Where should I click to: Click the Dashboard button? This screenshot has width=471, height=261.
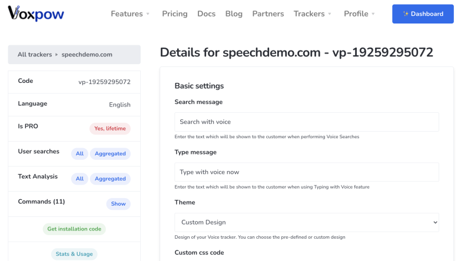423,14
